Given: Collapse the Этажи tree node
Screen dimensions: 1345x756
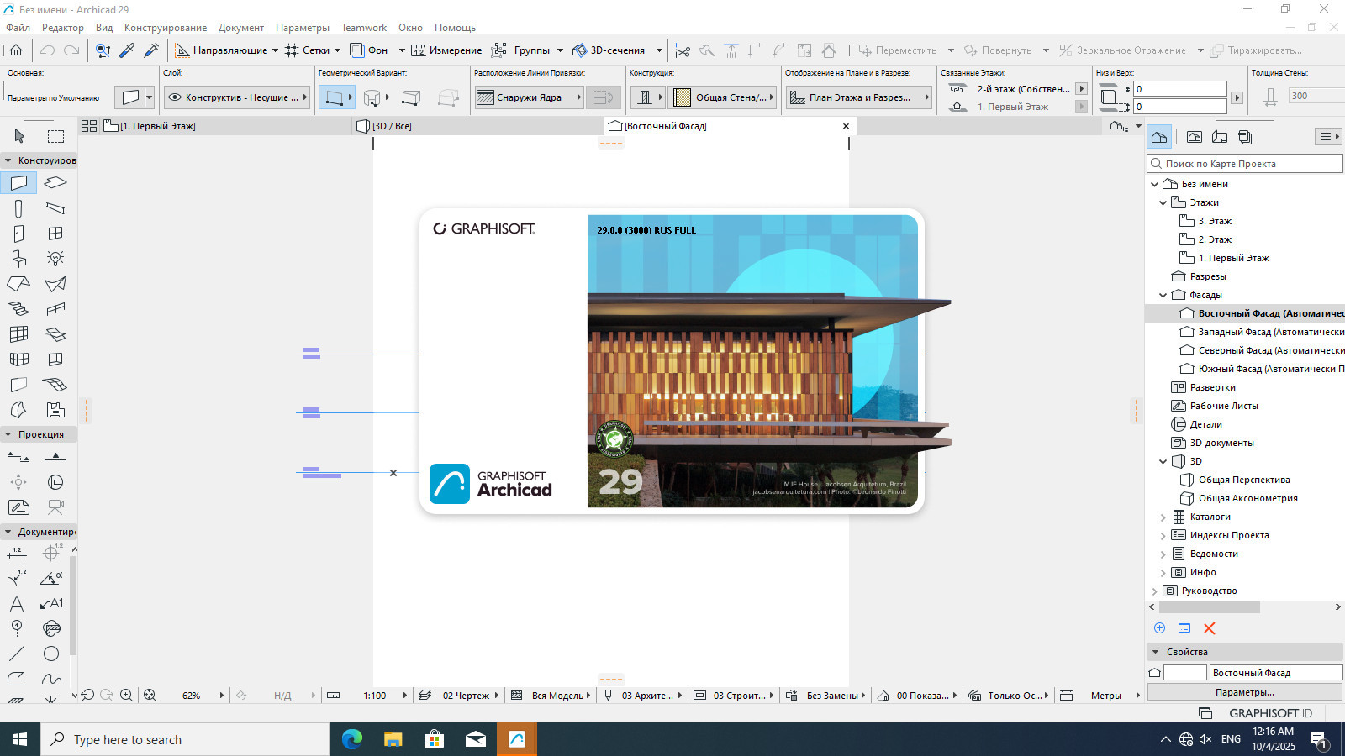Looking at the screenshot, I should tap(1163, 202).
